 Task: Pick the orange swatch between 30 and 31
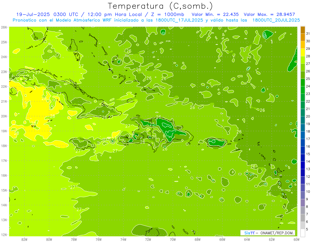pos(303,37)
